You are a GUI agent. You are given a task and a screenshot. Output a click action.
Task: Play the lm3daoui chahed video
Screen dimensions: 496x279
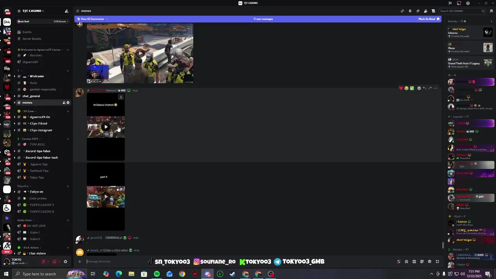(x=106, y=127)
